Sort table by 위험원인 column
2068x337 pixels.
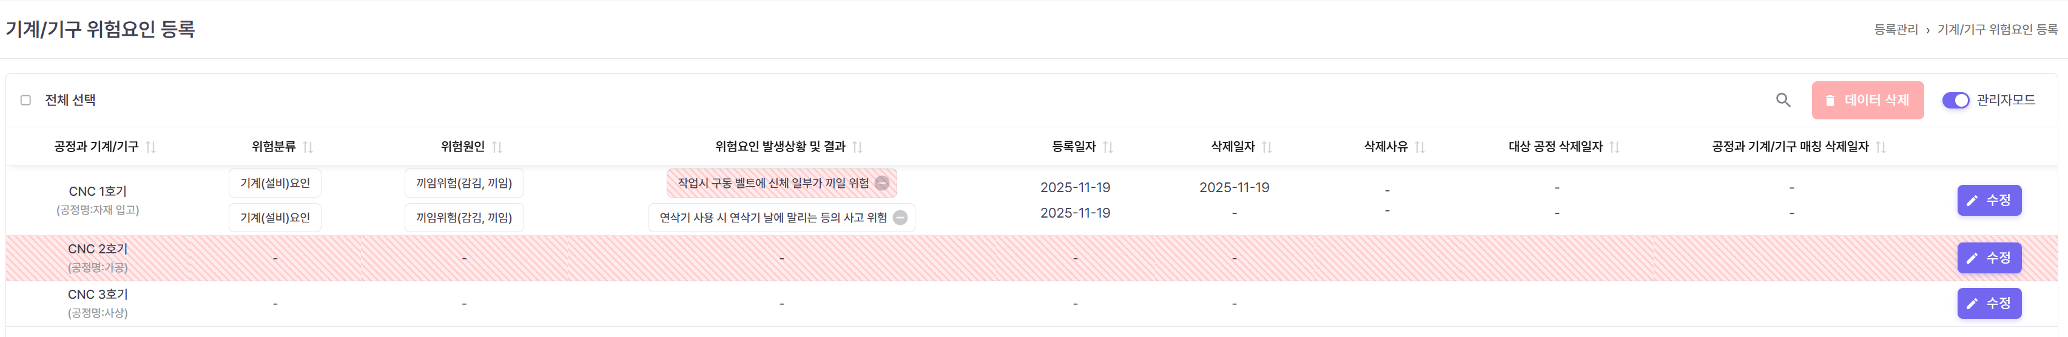[x=497, y=147]
